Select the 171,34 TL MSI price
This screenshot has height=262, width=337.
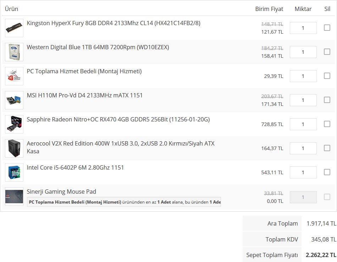click(x=272, y=104)
